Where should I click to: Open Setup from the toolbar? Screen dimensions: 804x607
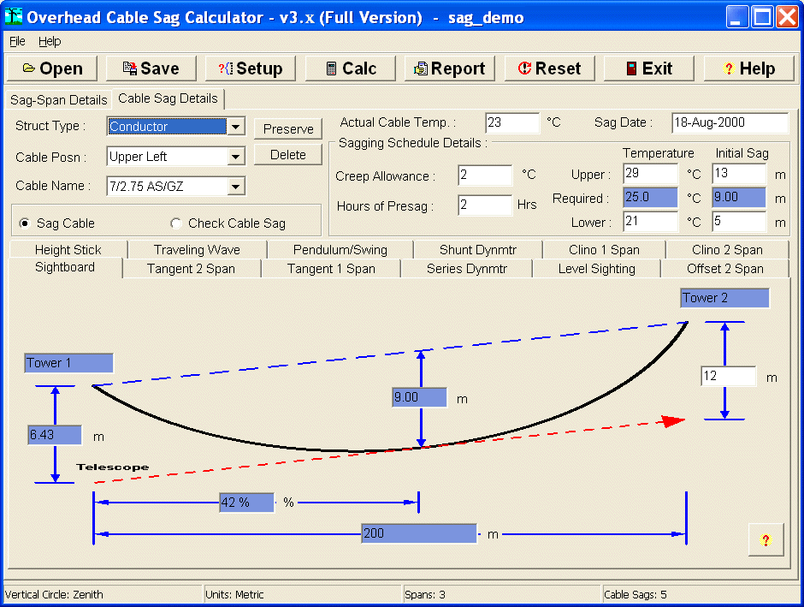tap(250, 68)
